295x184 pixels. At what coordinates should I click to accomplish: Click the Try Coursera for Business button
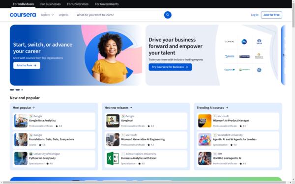170,67
